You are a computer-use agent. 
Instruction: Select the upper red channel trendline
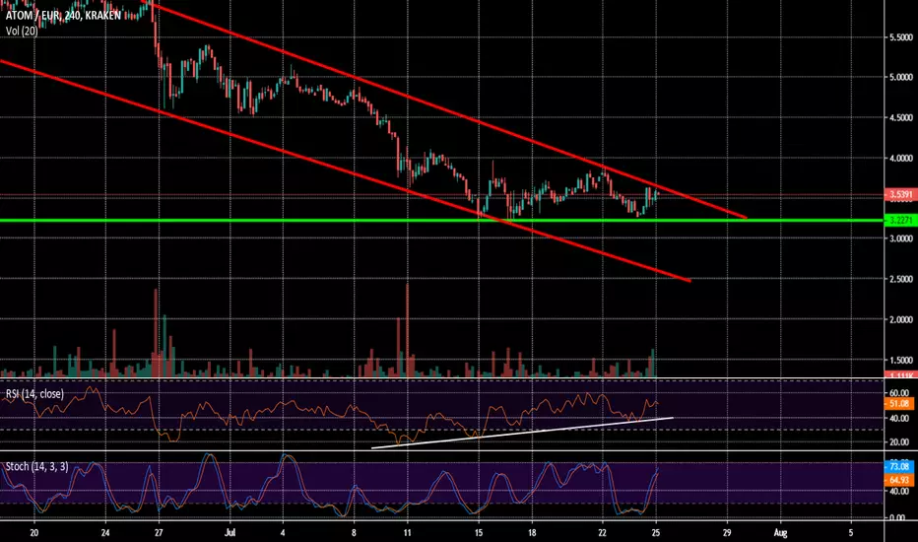[x=445, y=109]
